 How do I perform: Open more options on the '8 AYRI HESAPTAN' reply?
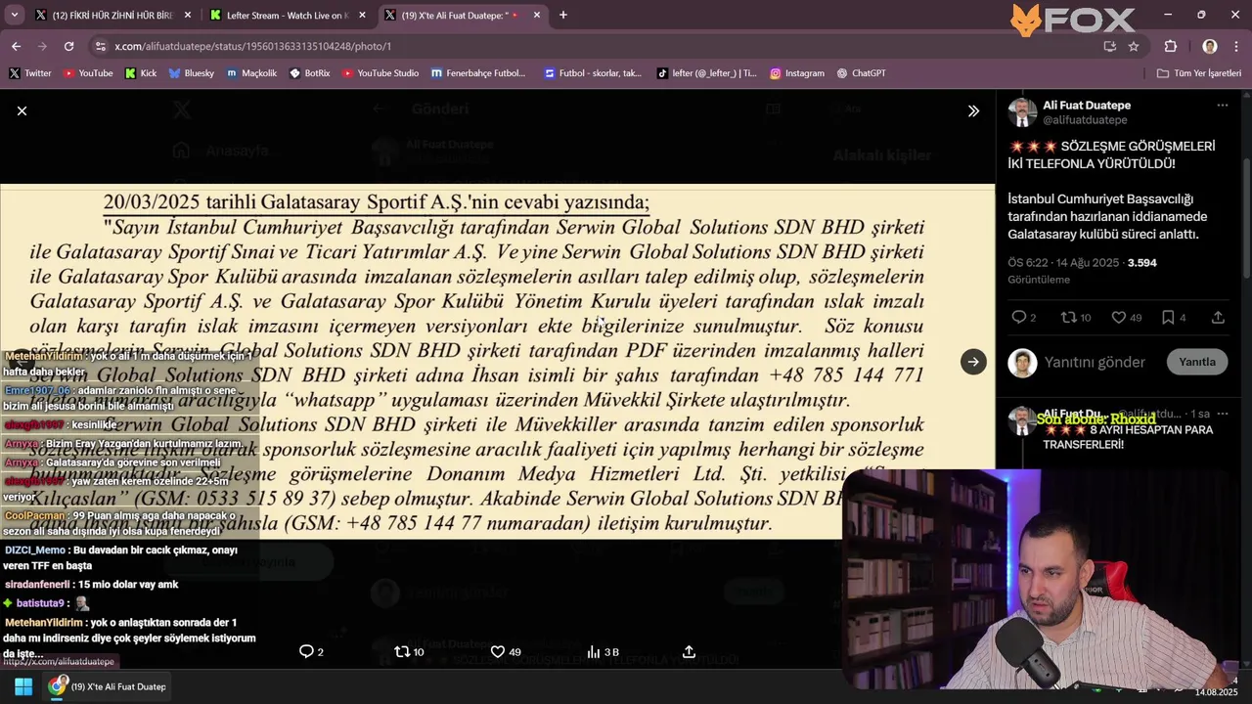tap(1222, 415)
